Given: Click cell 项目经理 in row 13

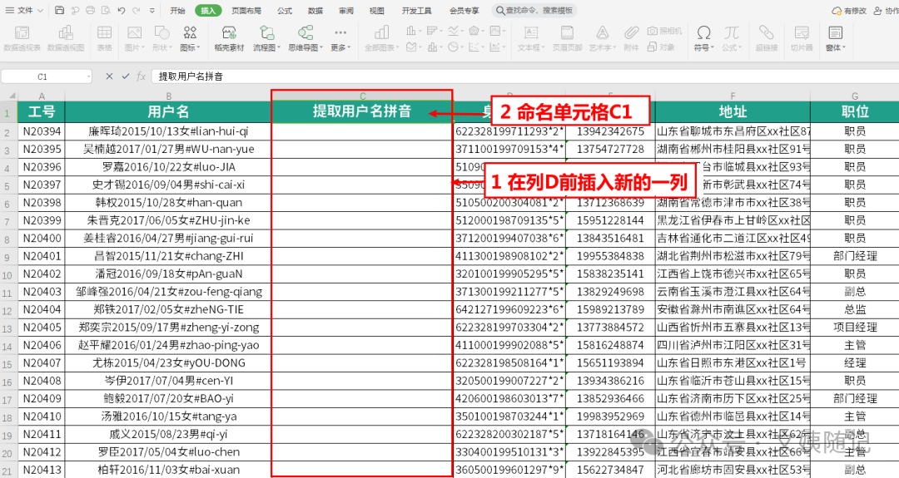Looking at the screenshot, I should (x=854, y=328).
